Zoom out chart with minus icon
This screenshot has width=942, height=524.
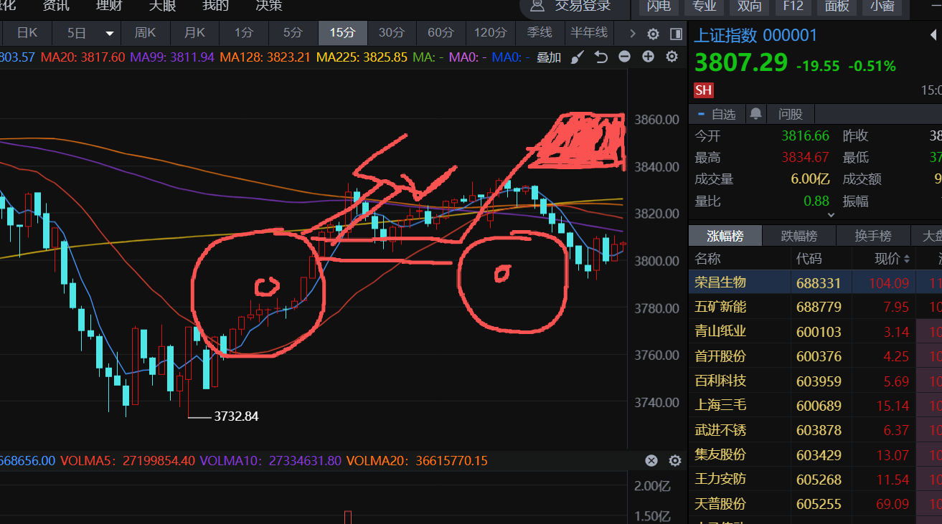coord(624,57)
